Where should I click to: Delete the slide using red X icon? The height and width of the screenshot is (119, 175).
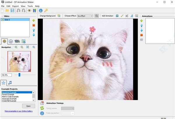tap(34, 25)
